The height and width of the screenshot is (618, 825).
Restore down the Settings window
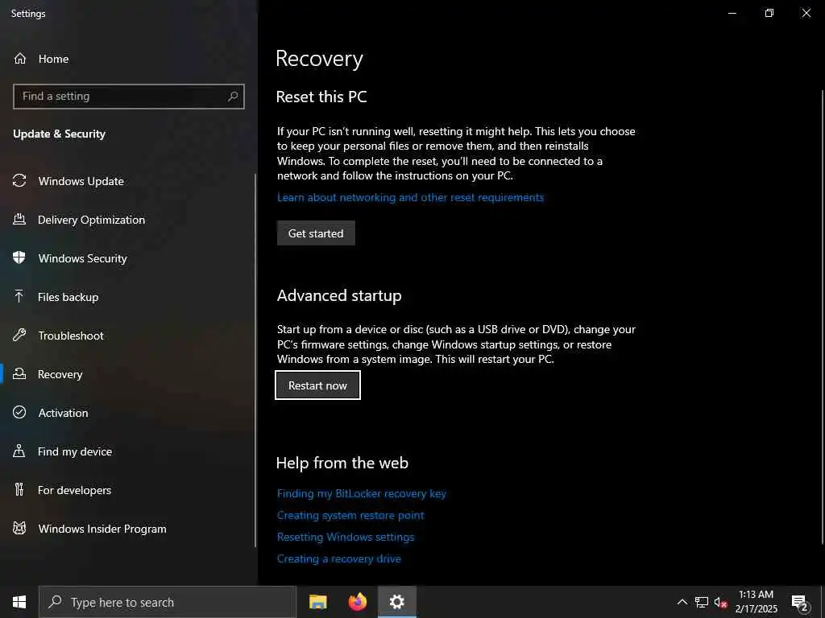point(769,13)
